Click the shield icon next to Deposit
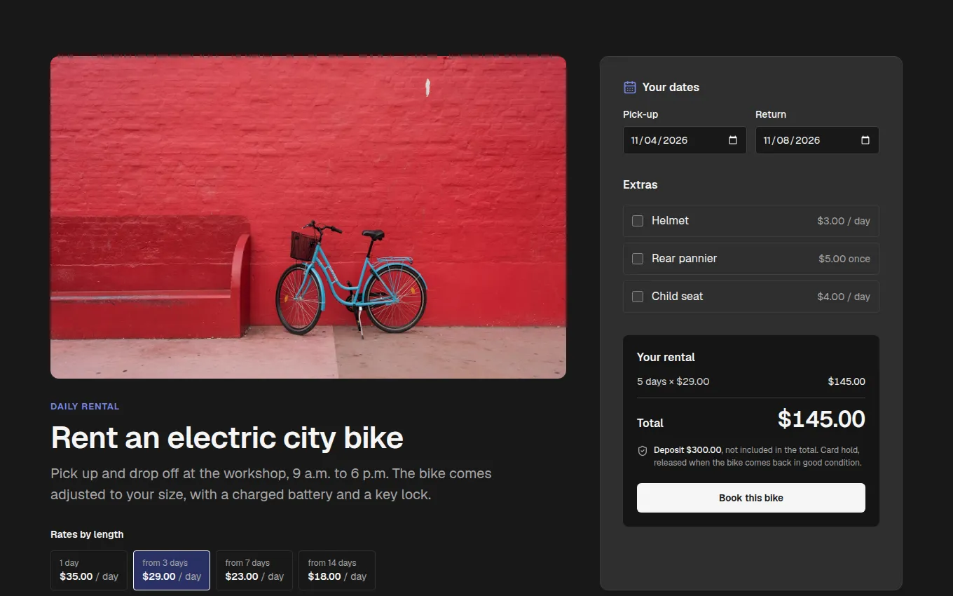This screenshot has width=953, height=596. (x=643, y=451)
